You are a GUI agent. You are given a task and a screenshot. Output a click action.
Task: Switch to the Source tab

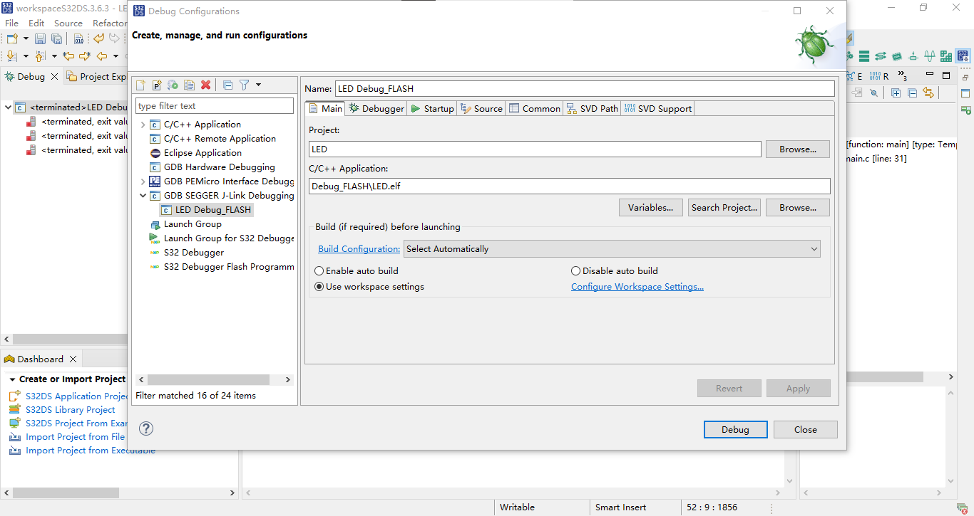[481, 109]
